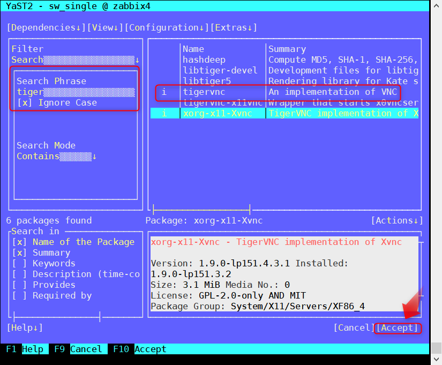442x365 pixels.
Task: Select the xorg-x11-Xvnc package name
Action: (218, 114)
